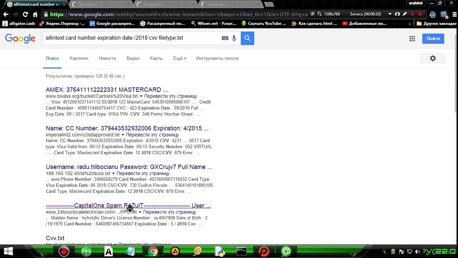Click the Google logo

click(x=20, y=39)
